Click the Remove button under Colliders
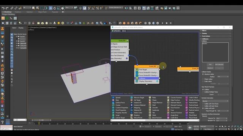This screenshot has width=243, height=136. 210,68
